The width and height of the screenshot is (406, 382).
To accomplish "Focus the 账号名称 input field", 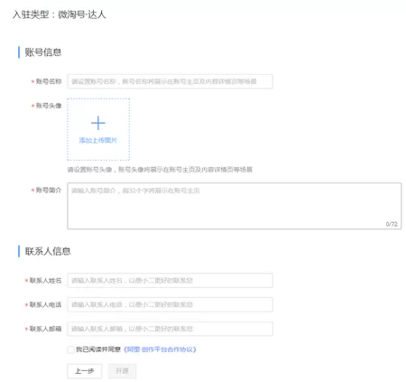I will pyautogui.click(x=170, y=81).
